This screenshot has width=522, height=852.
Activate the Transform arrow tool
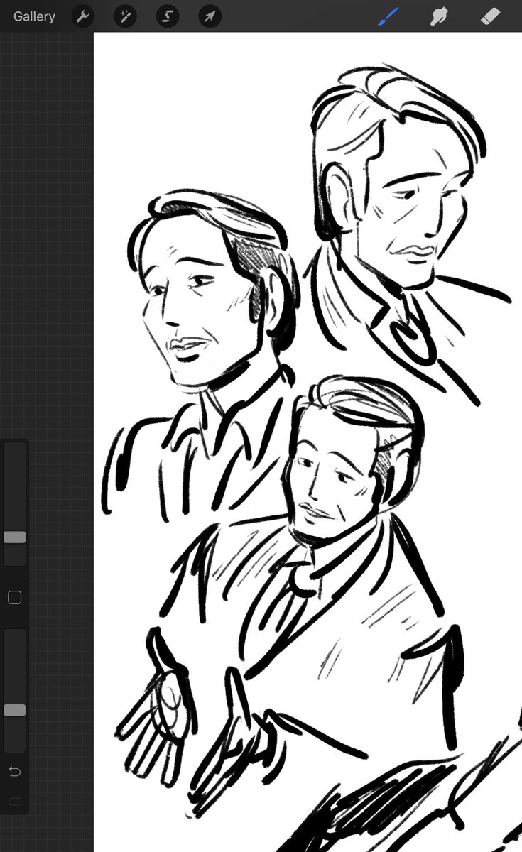coord(210,16)
